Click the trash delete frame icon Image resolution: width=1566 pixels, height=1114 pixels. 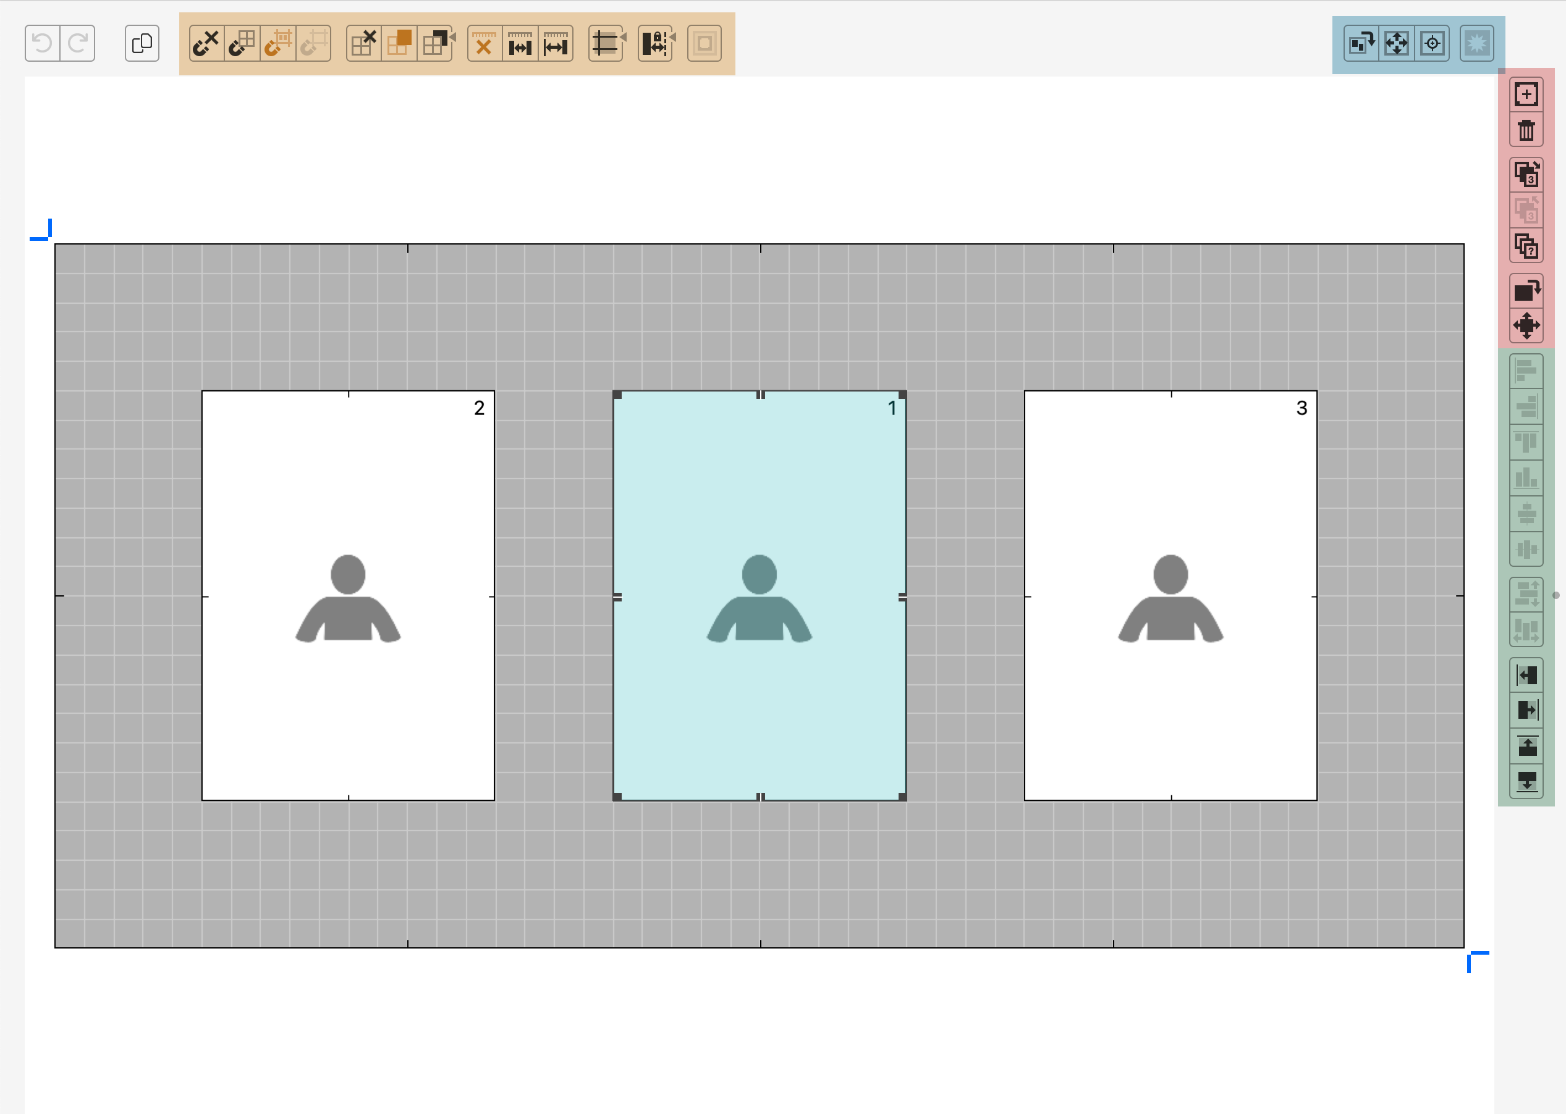(1525, 130)
